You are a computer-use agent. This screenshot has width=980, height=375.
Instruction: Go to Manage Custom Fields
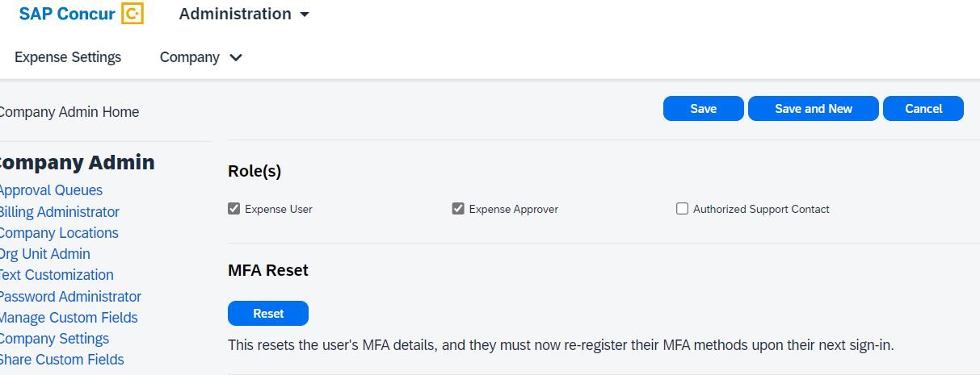(69, 318)
